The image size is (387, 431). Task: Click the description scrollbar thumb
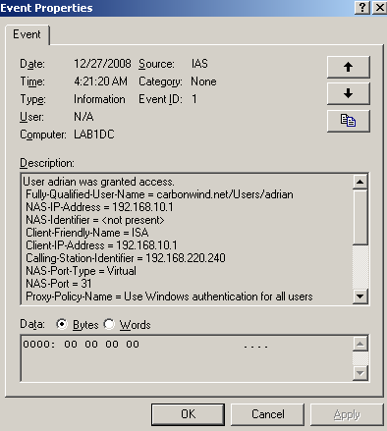(360, 217)
